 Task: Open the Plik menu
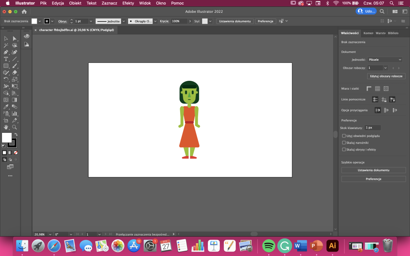[x=43, y=3]
